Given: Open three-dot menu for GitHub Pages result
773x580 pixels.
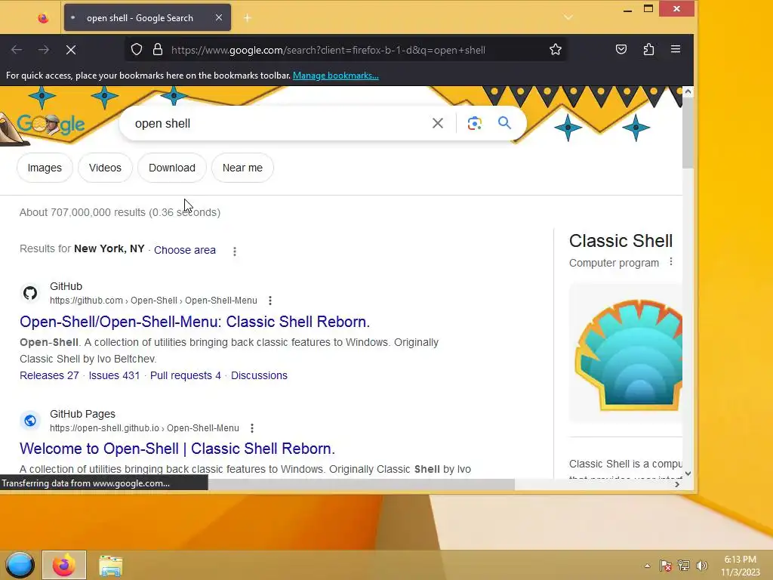Looking at the screenshot, I should [x=252, y=428].
